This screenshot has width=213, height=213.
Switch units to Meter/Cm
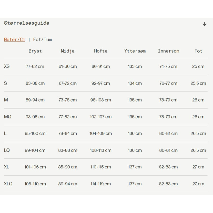click(x=15, y=39)
